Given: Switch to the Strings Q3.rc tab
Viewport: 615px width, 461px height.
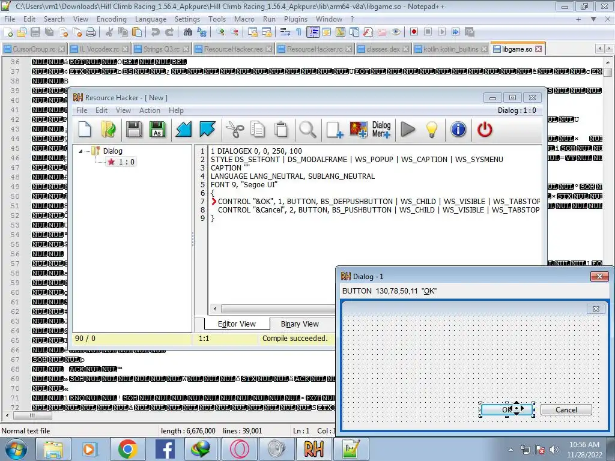Looking at the screenshot, I should 161,49.
